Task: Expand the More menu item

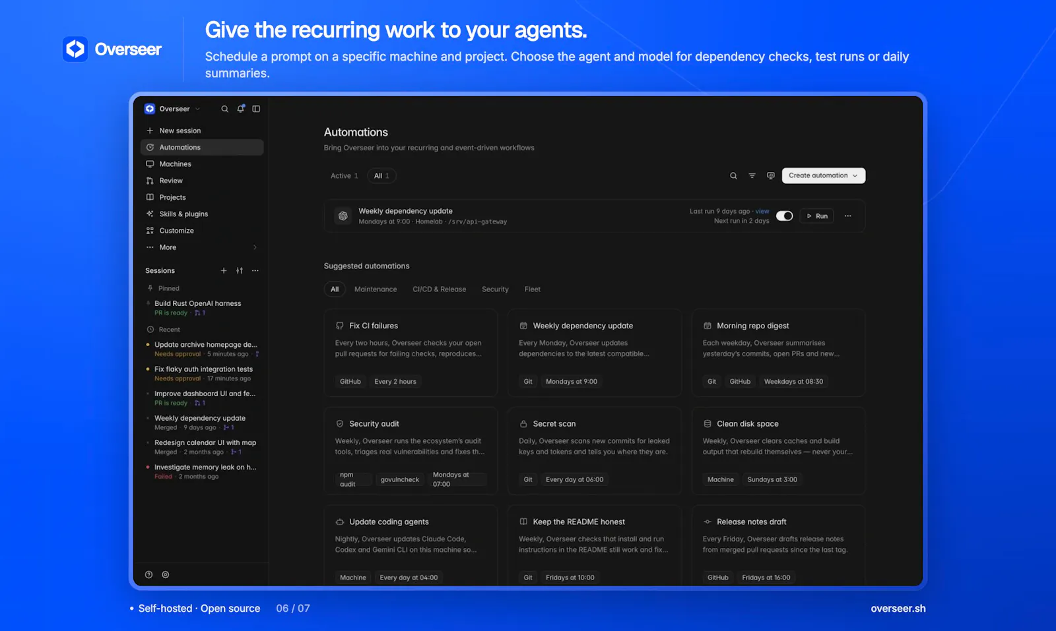Action: [x=202, y=247]
